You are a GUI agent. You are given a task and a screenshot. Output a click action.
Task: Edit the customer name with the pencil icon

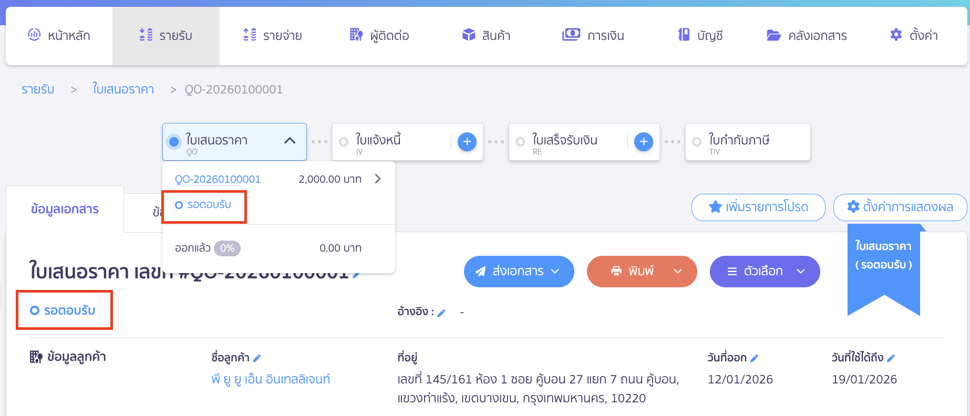pos(257,358)
